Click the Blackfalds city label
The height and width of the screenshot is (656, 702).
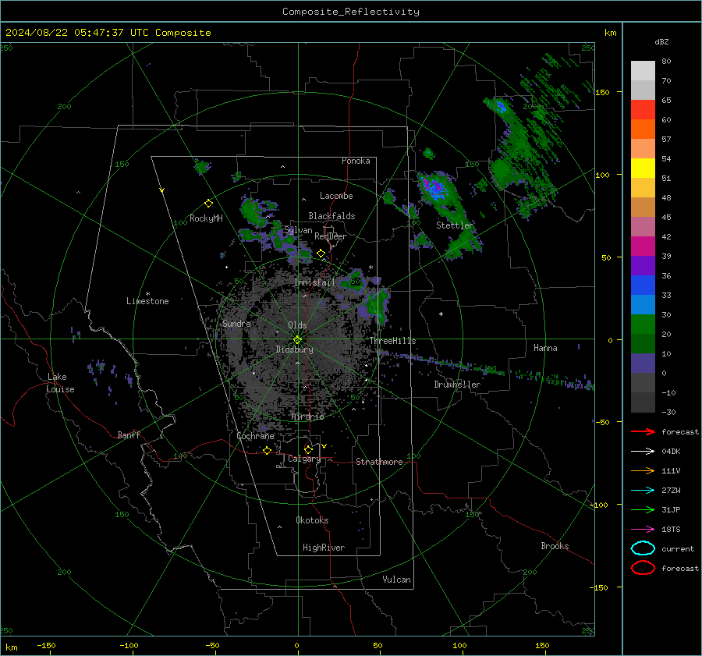331,216
